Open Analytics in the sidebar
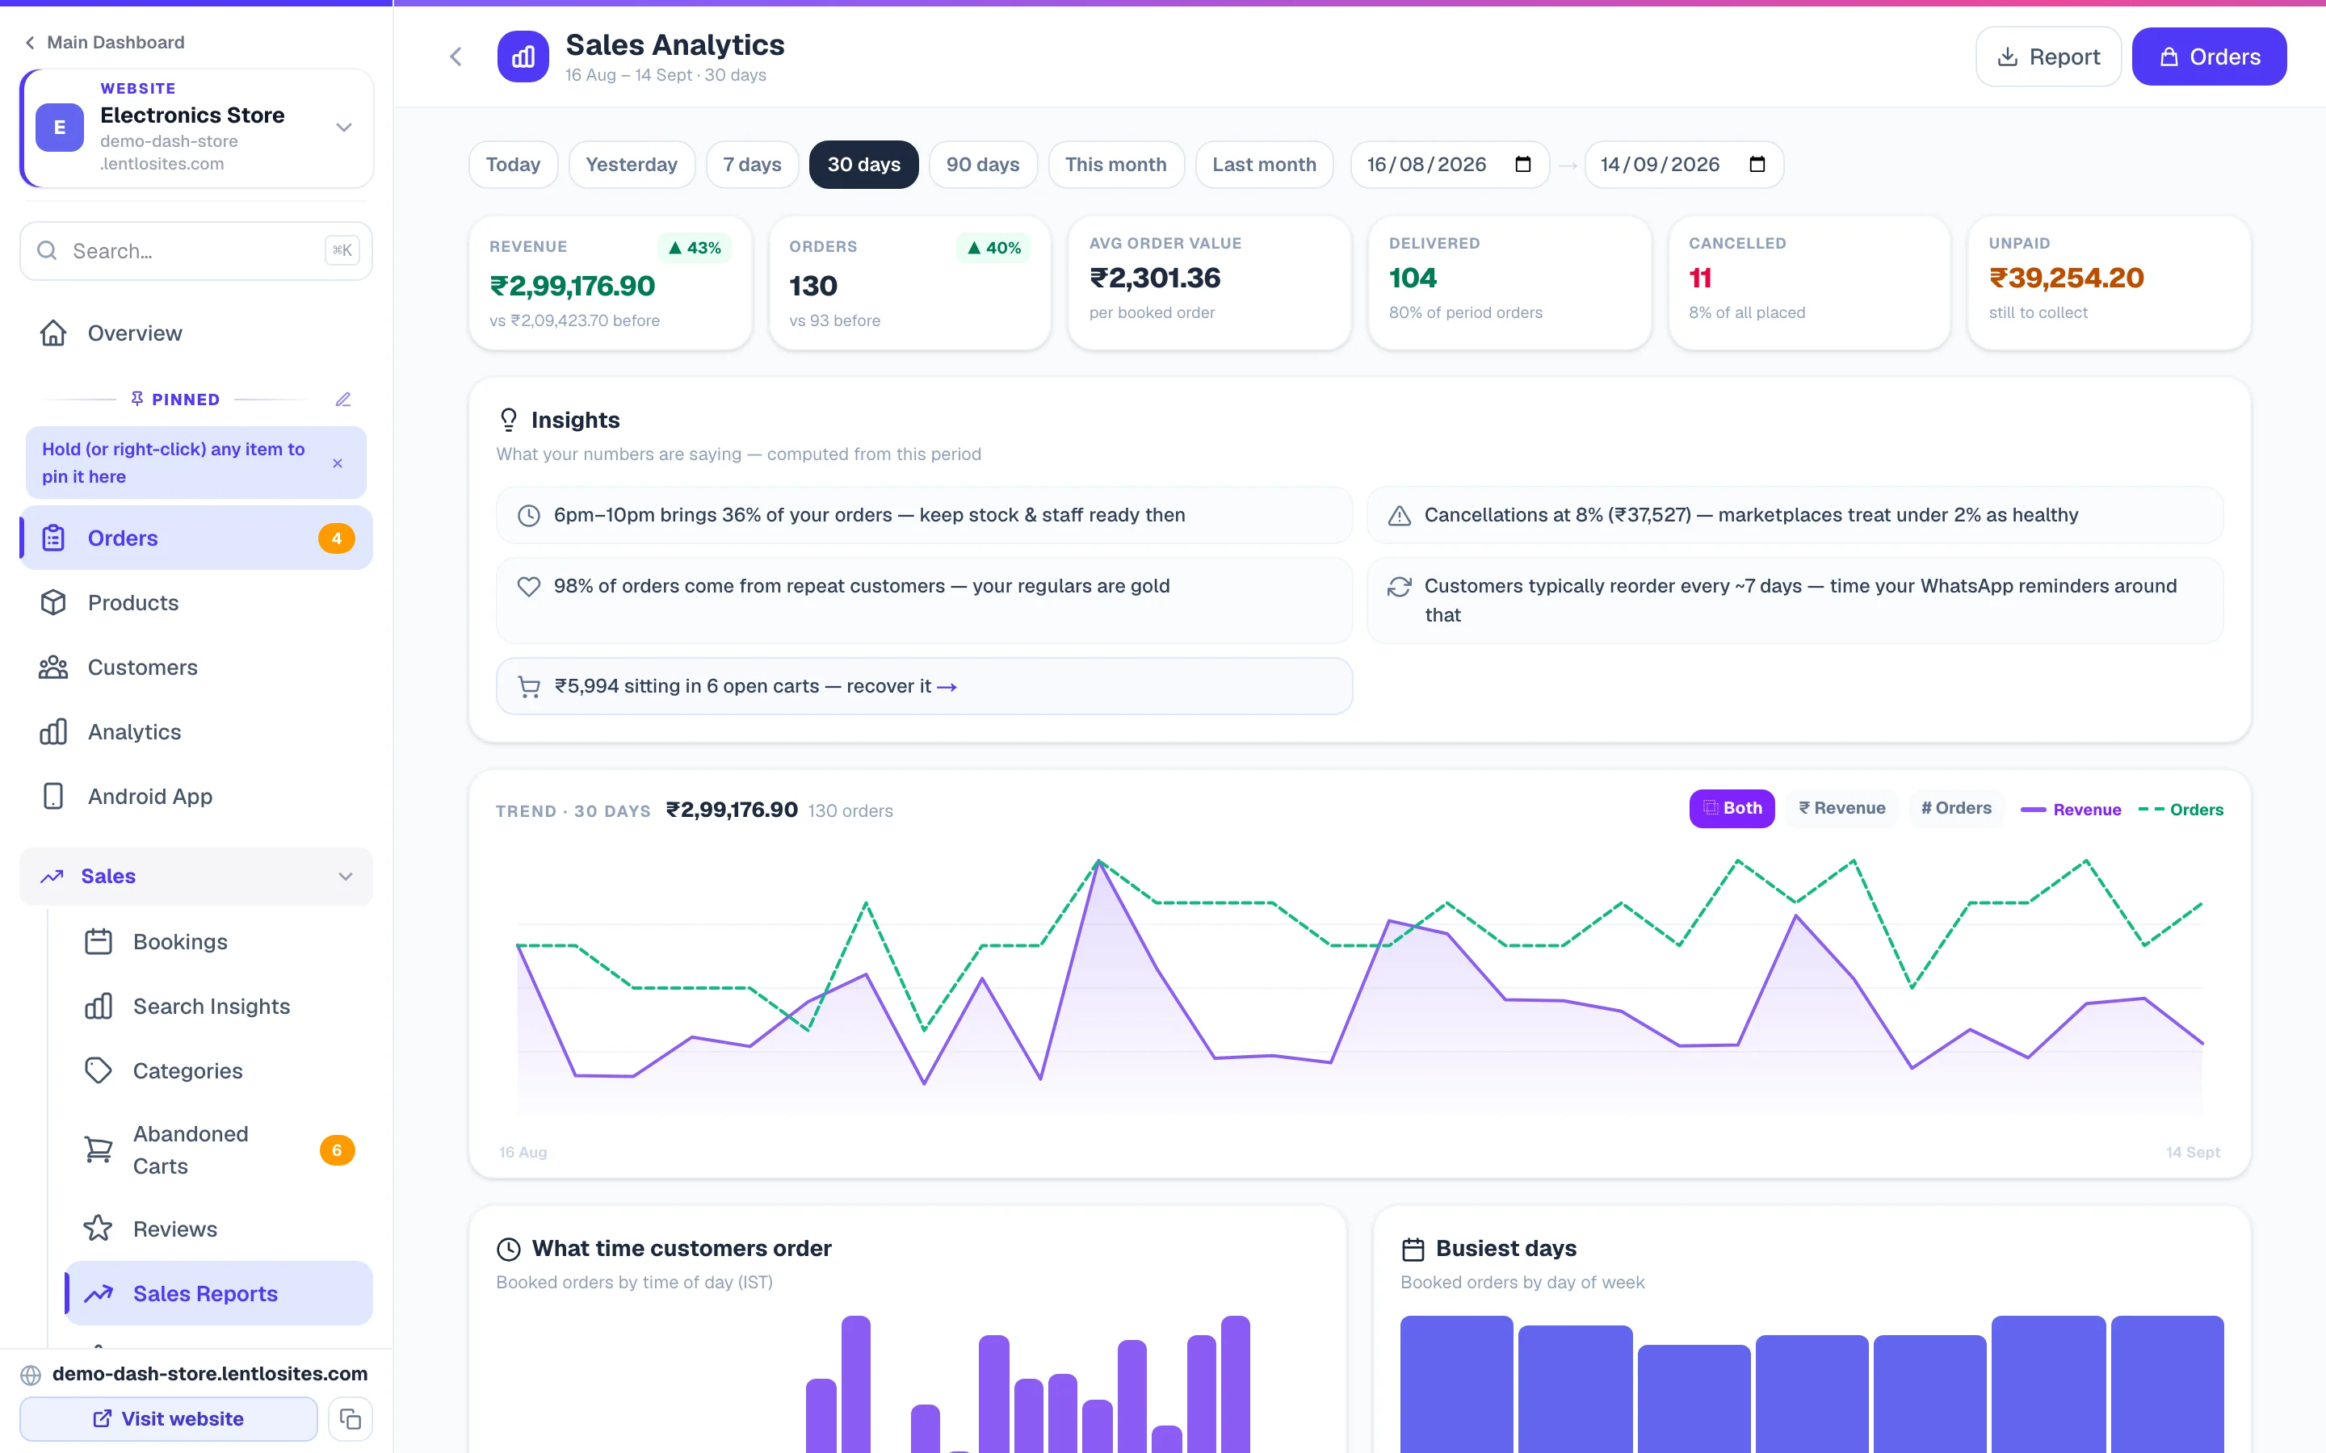Screen dimensions: 2326x1453 tap(196, 731)
